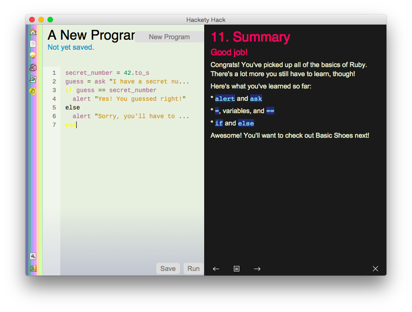Click highlighted 'alert' keyword in lesson
The width and height of the screenshot is (412, 312).
coord(225,99)
